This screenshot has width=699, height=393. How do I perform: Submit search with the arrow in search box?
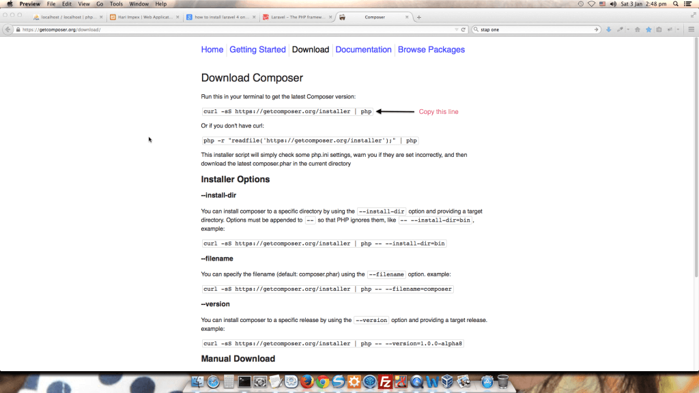pyautogui.click(x=596, y=29)
